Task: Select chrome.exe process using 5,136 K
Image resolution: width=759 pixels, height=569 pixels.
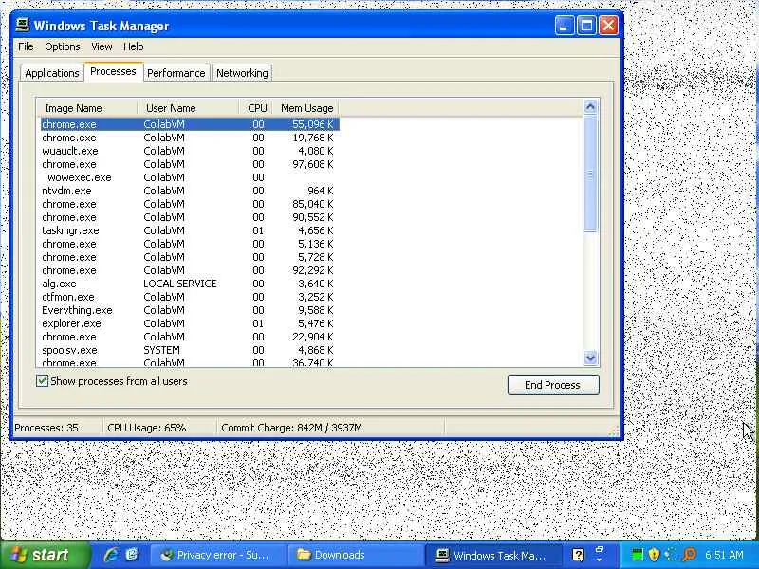Action: click(x=190, y=244)
